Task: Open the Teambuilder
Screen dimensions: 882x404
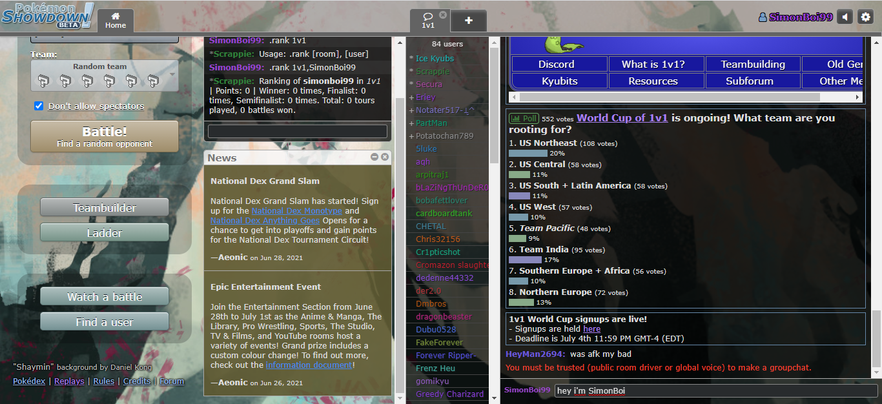Action: click(105, 208)
